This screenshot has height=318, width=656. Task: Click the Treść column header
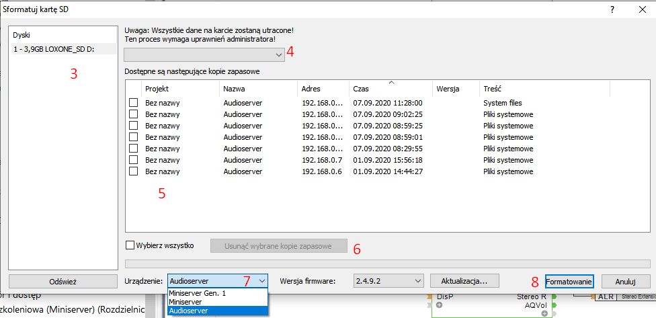click(x=543, y=89)
